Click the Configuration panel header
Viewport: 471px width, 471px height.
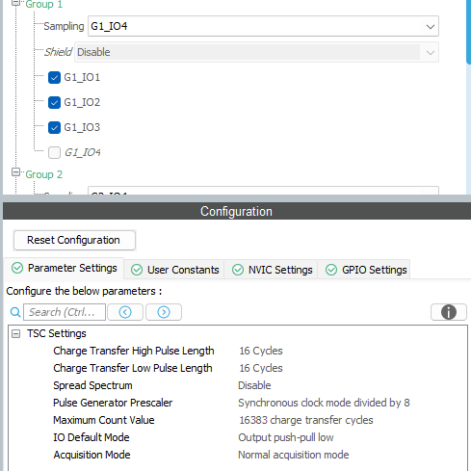pos(237,211)
